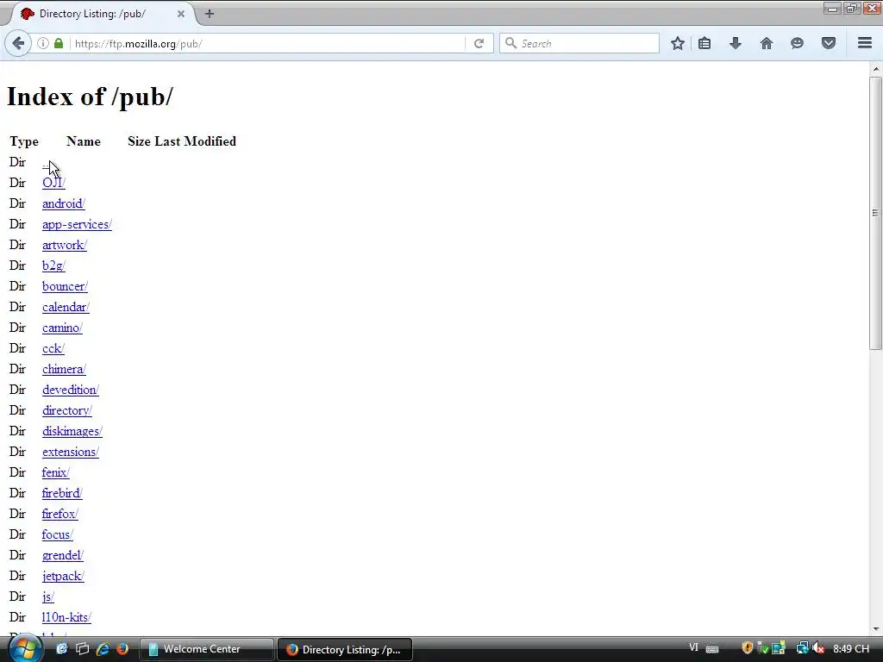The width and height of the screenshot is (883, 662).
Task: Click the security shield tray icon
Action: click(748, 648)
